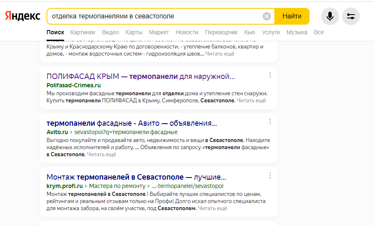Switch to the Картинки tab

(83, 32)
